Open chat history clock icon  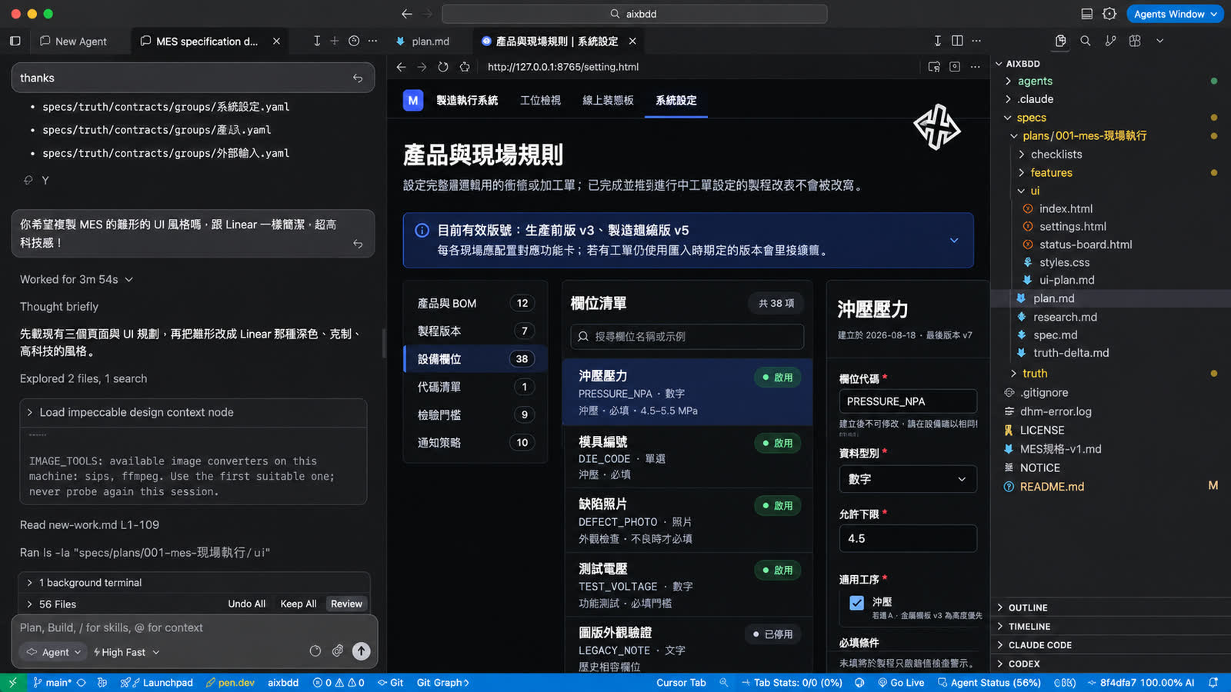click(x=354, y=41)
